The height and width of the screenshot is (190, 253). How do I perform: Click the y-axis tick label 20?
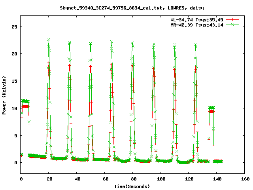[14, 54]
